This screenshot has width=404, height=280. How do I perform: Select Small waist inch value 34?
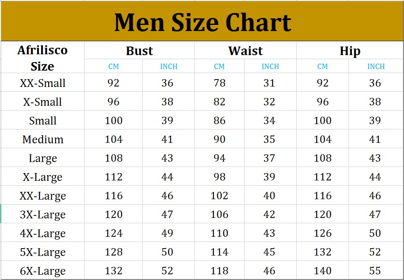tap(269, 121)
